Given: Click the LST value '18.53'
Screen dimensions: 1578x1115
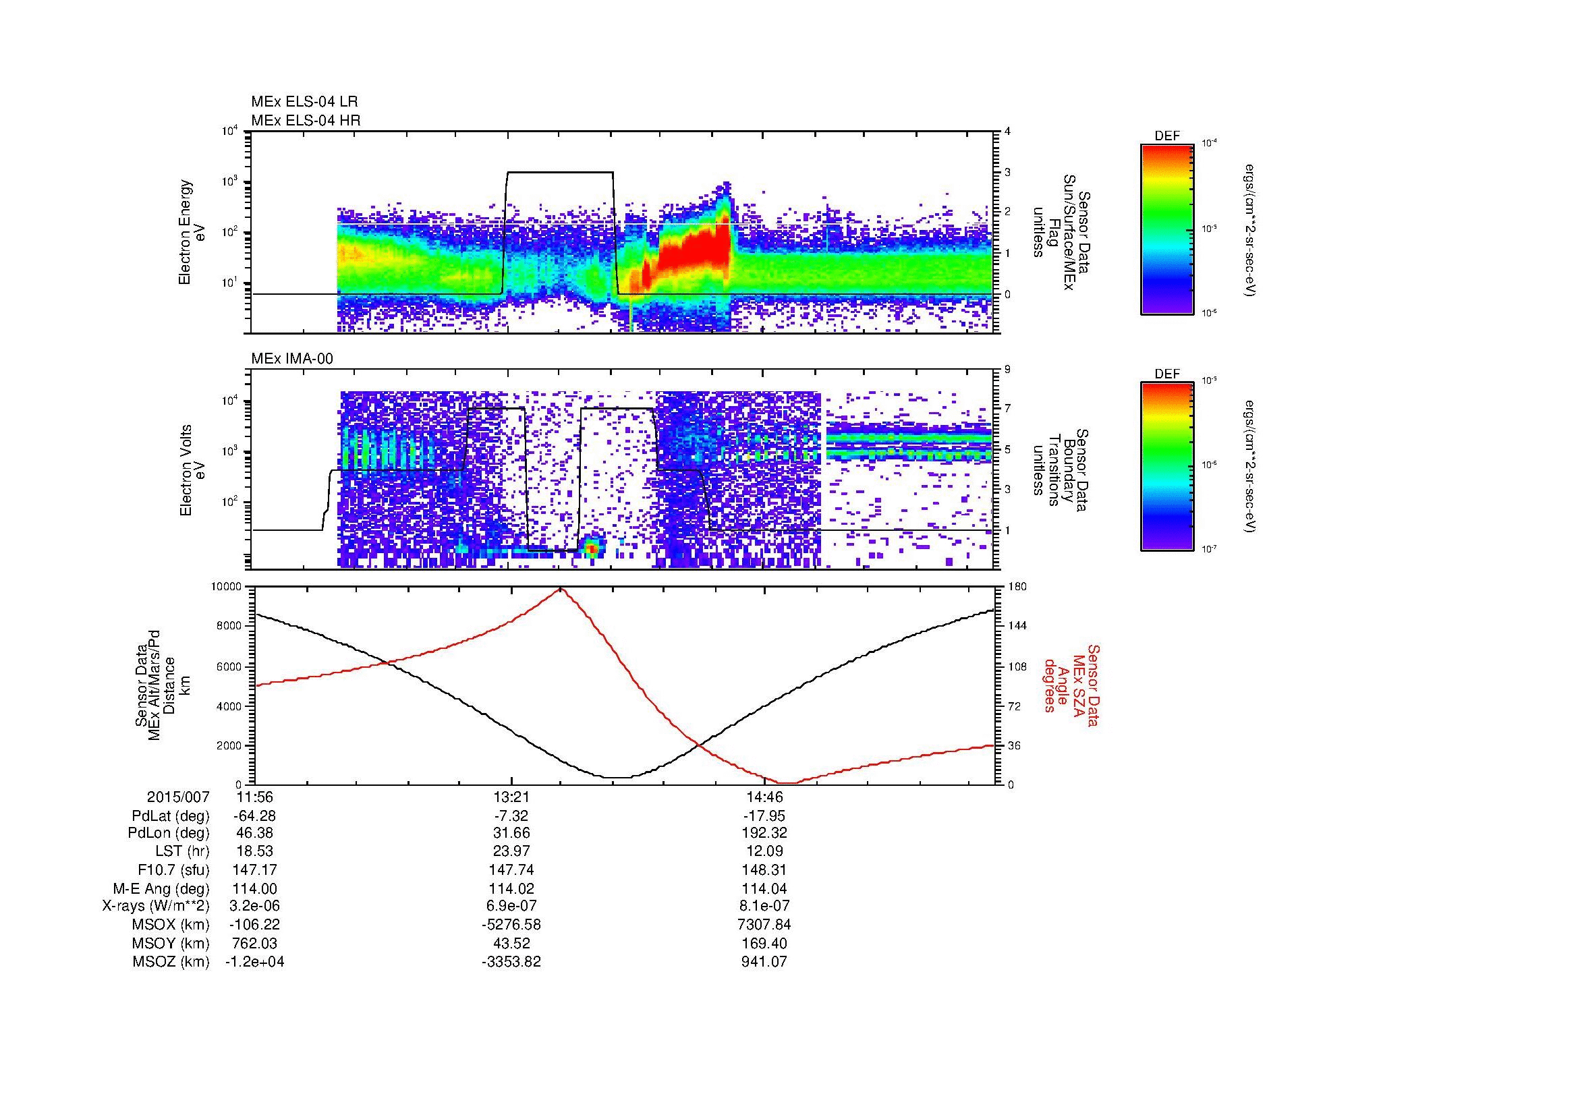Looking at the screenshot, I should [255, 851].
